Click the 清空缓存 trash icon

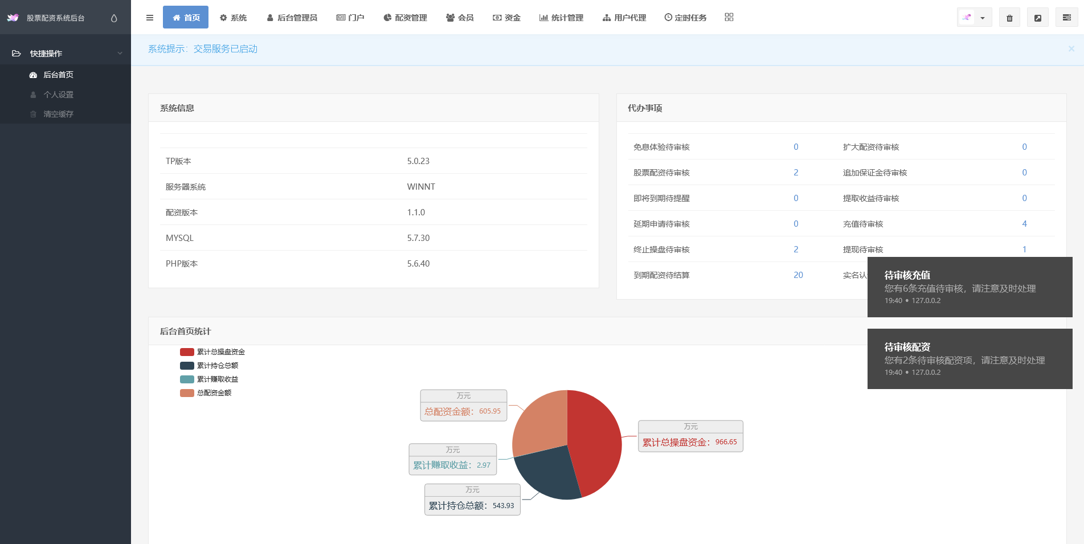[33, 114]
